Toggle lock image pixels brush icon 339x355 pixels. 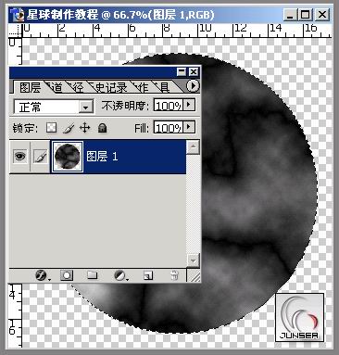[x=69, y=128]
